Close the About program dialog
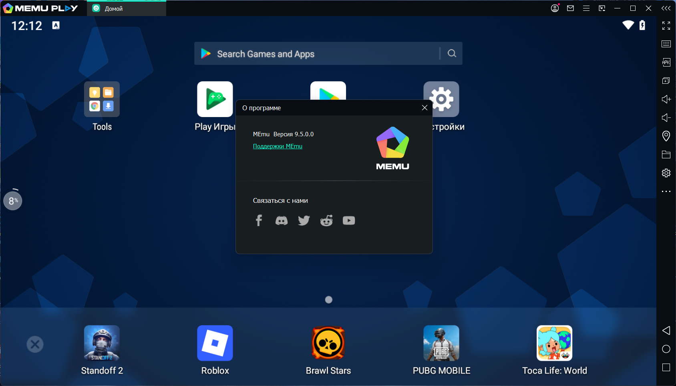This screenshot has height=386, width=676. (425, 108)
